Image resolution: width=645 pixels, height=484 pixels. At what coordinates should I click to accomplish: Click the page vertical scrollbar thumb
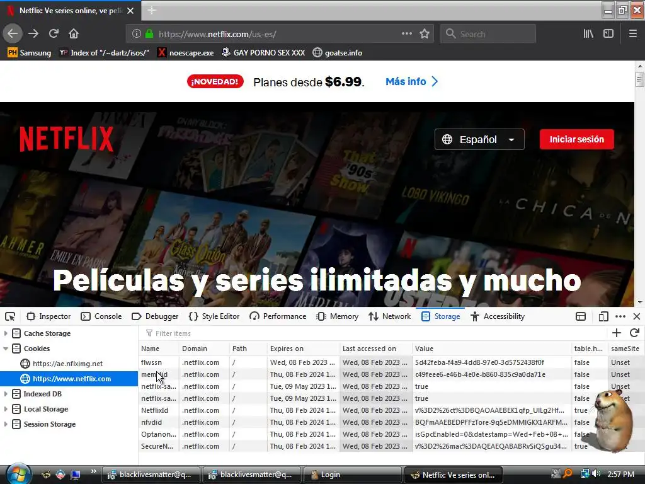[639, 79]
